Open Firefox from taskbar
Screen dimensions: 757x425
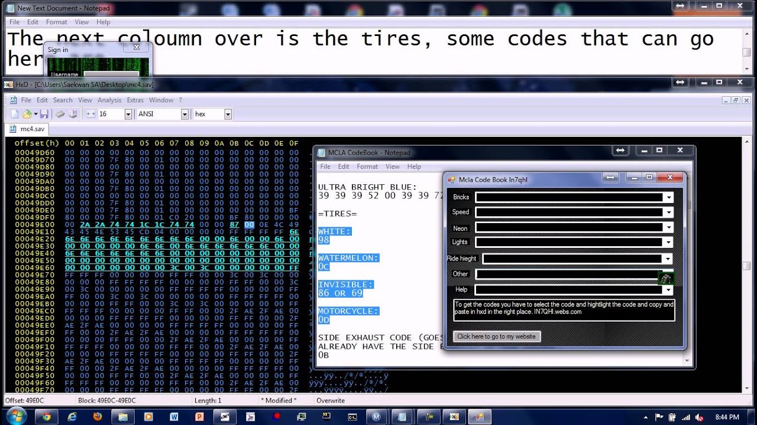tap(98, 417)
